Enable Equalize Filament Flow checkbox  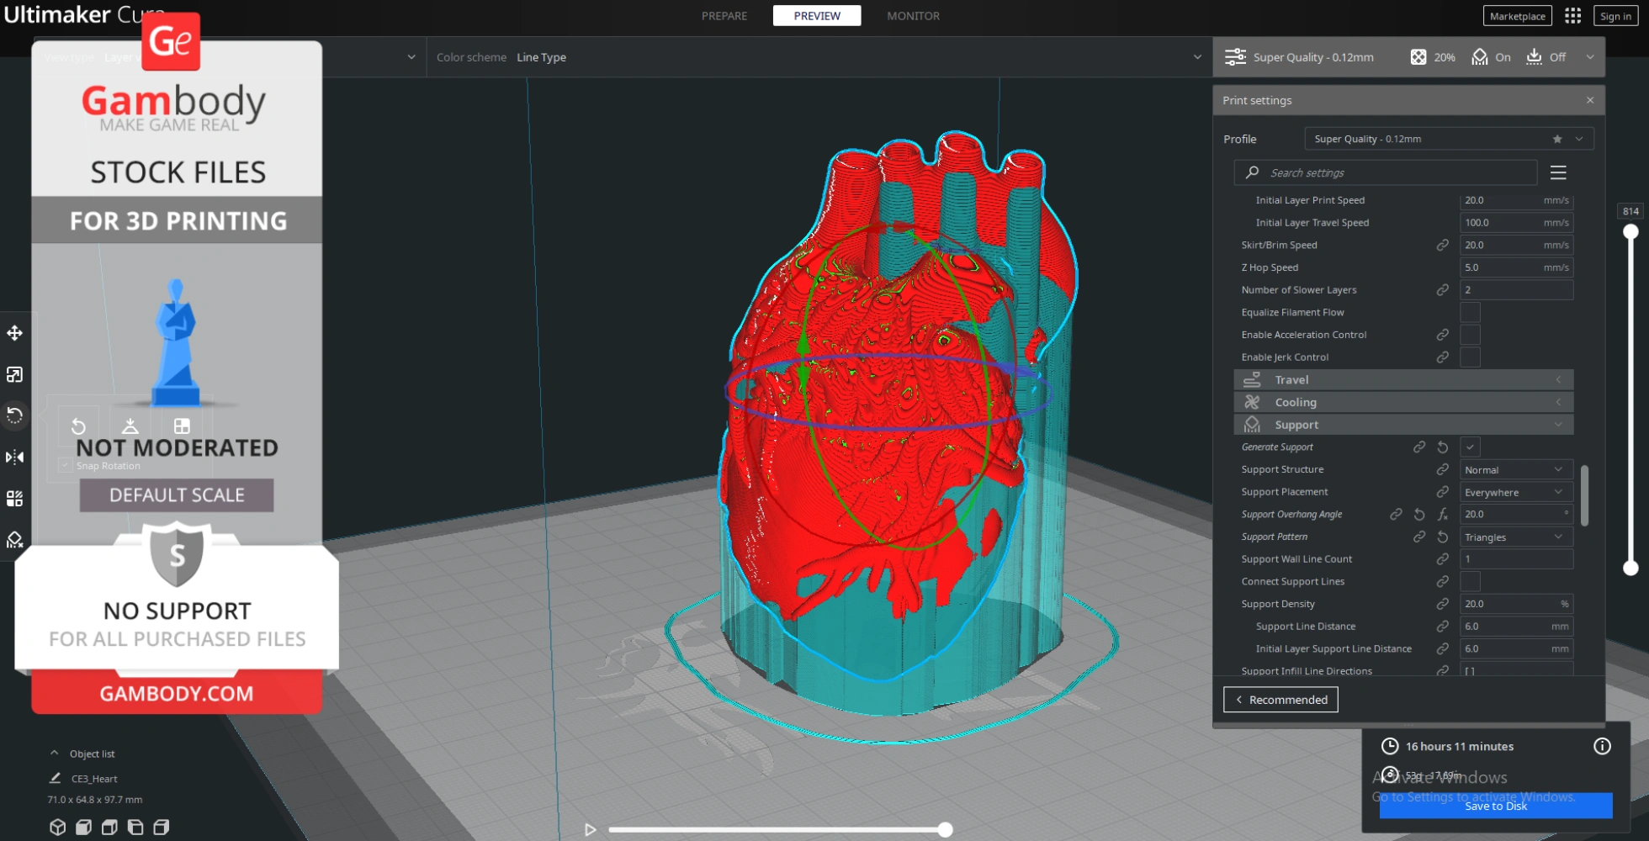coord(1470,312)
